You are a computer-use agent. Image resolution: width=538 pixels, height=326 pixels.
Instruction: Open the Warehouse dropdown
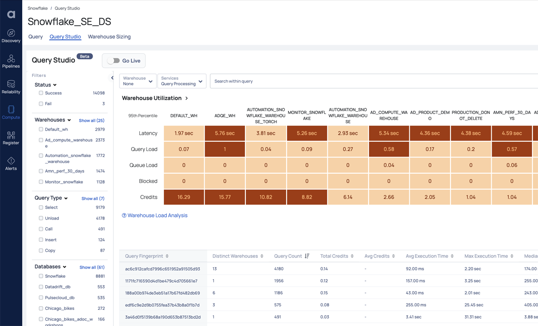click(138, 81)
